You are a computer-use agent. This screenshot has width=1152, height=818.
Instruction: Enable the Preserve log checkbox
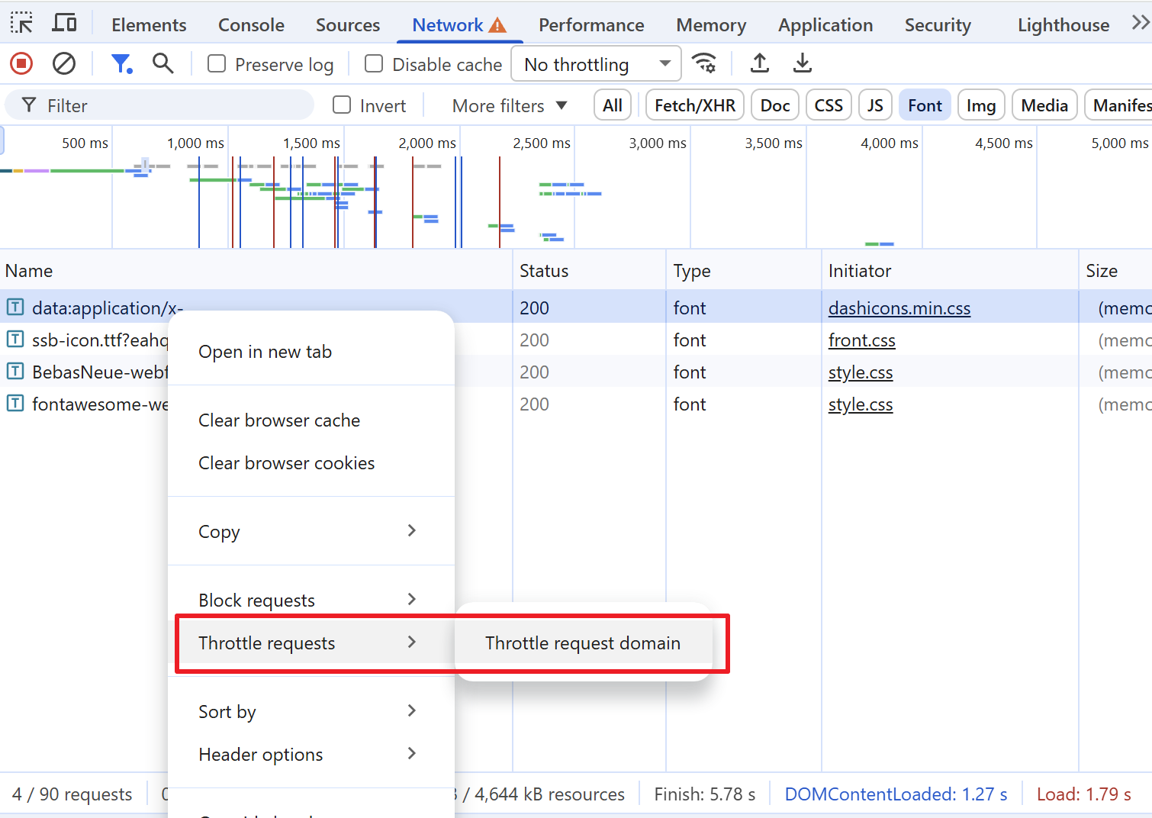[217, 64]
